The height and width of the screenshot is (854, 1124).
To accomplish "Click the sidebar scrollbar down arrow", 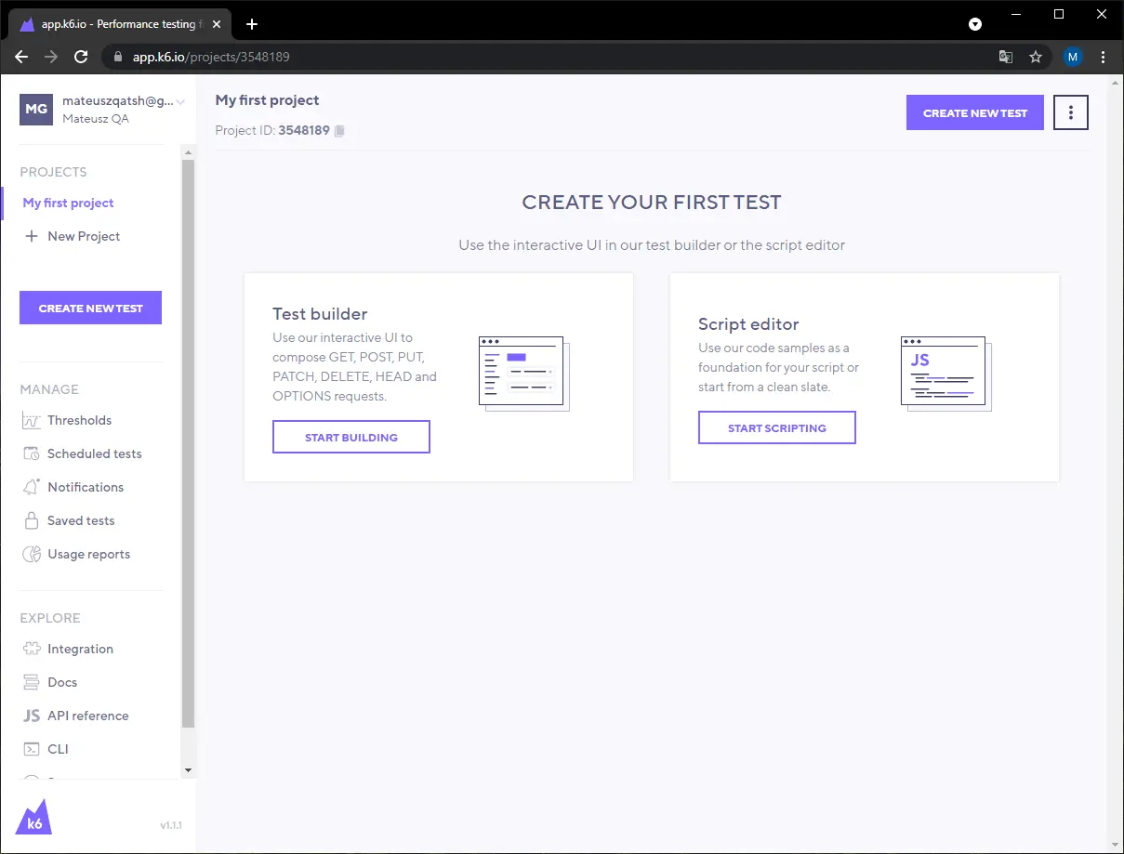I will click(188, 770).
